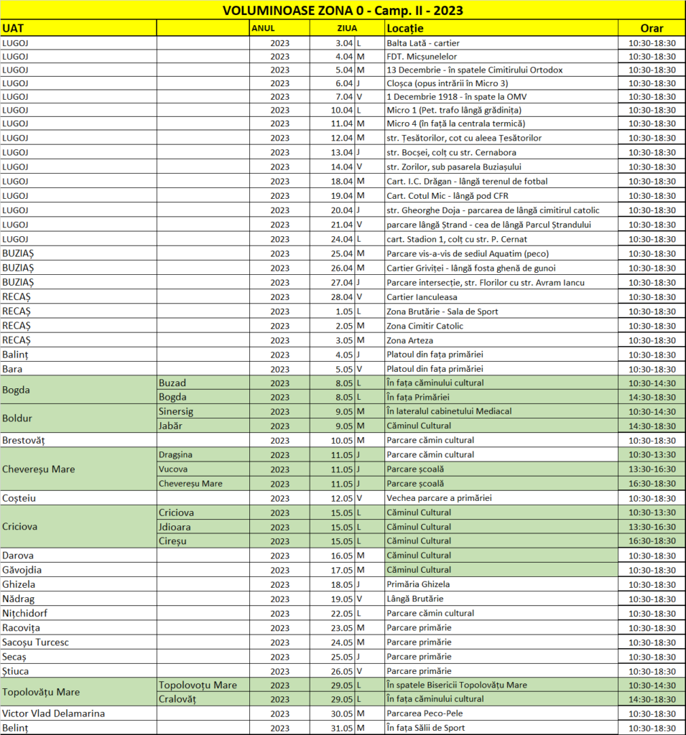Click the Locație column header

pos(501,28)
